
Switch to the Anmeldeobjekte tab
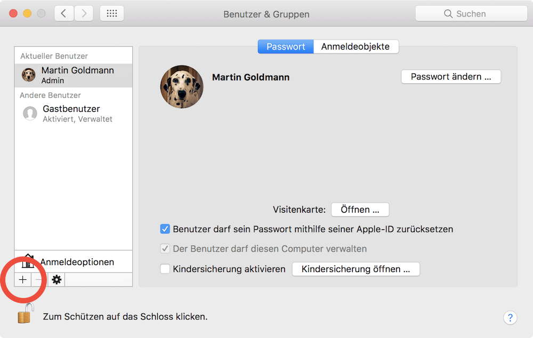[356, 46]
